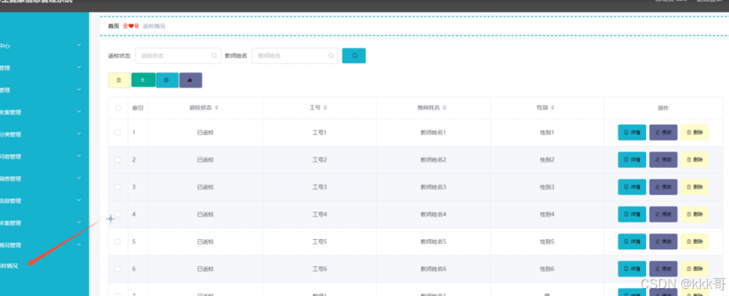Click 删除 for row 工号2
The height and width of the screenshot is (296, 729).
click(695, 159)
